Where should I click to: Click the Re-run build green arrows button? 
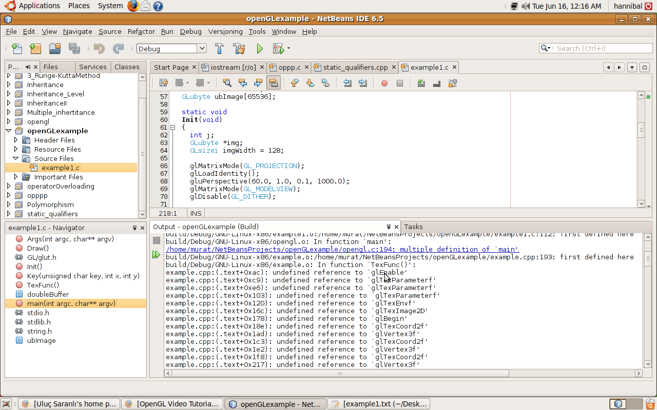[x=156, y=255]
